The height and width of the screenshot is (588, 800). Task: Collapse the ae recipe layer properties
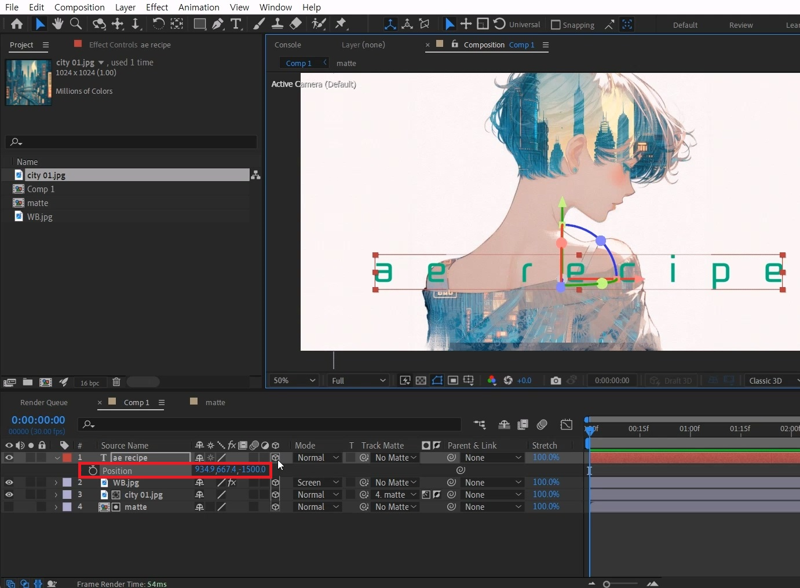click(57, 457)
